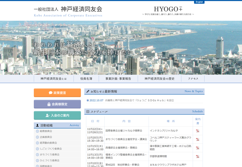Screen dimensions: 242x167
Task: Click the 11月20日(月) date cell
Action: (x=95, y=139)
